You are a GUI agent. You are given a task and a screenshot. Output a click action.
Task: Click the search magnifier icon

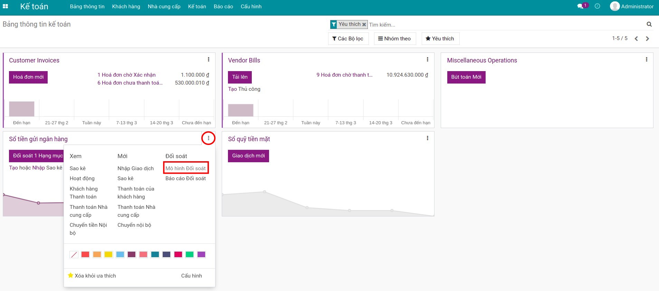click(649, 24)
